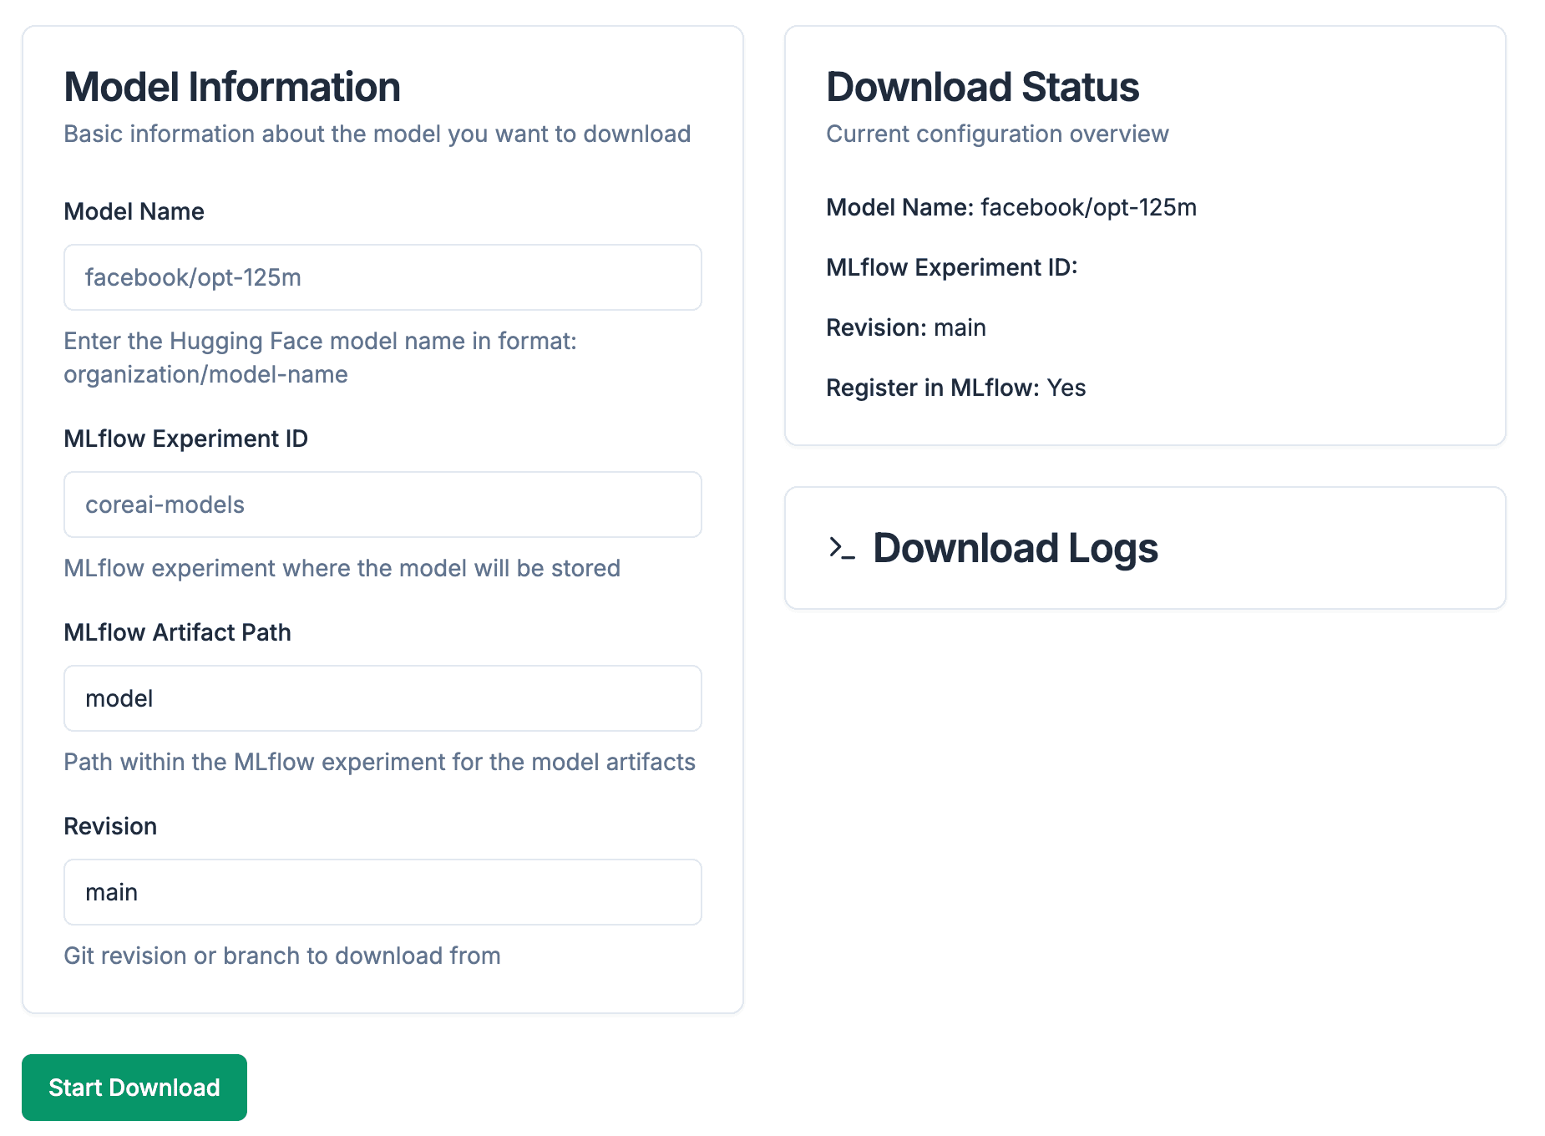Click the Register in MLflow: Yes status line
1545x1136 pixels.
[955, 388]
